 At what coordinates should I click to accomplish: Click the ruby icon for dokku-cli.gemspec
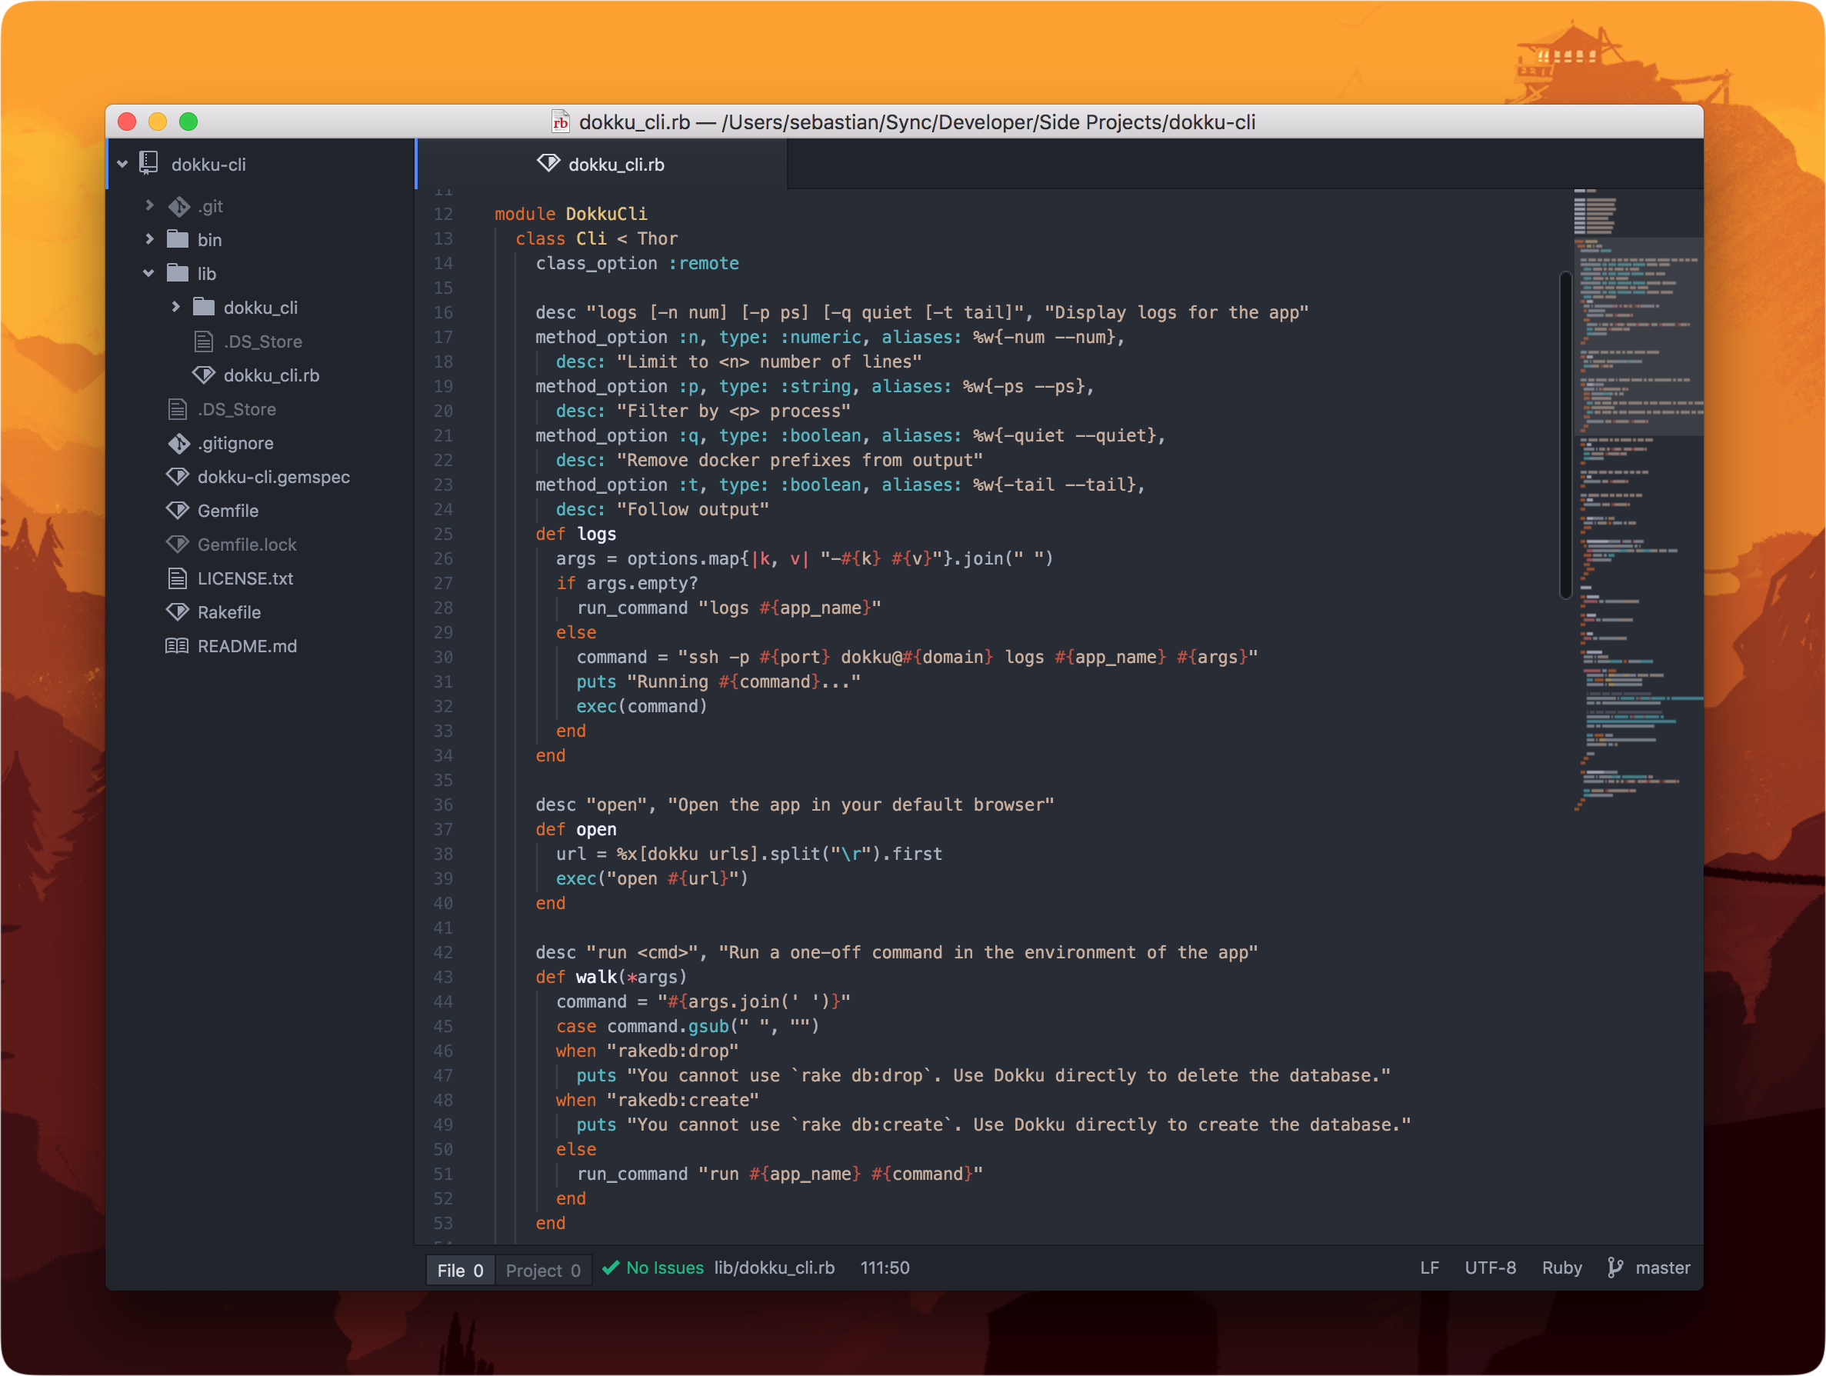pos(178,476)
